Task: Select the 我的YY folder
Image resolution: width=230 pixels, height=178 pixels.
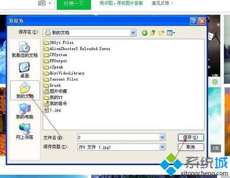Action: (53, 98)
